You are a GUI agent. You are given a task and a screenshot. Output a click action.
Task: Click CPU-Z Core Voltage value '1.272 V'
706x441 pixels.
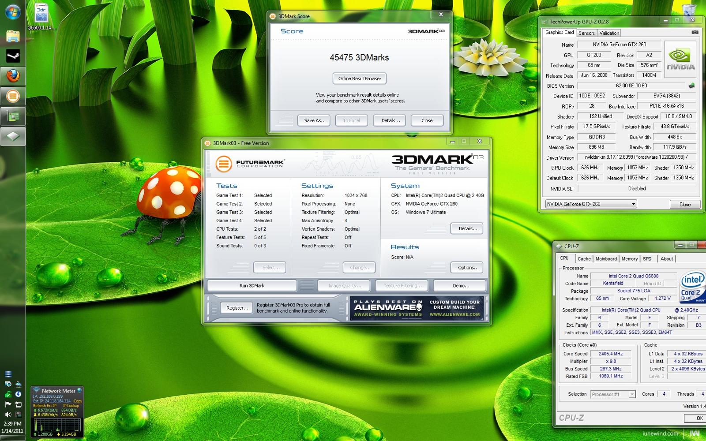click(663, 299)
